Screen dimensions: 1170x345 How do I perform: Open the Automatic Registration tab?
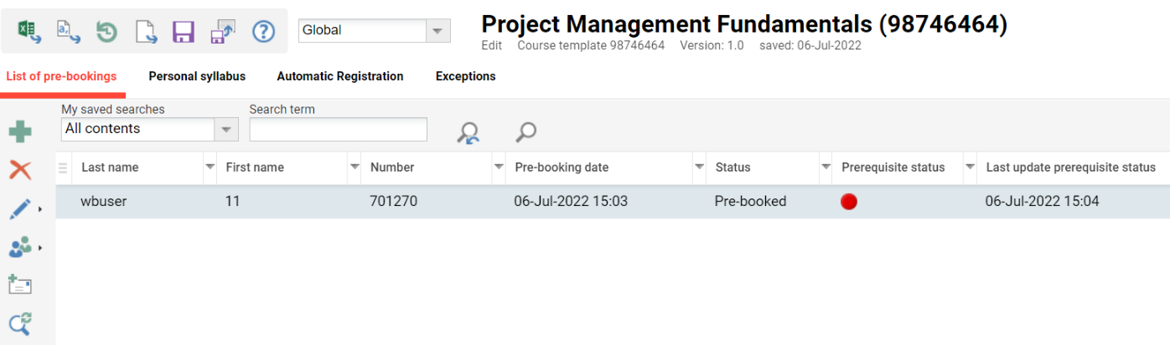point(339,76)
